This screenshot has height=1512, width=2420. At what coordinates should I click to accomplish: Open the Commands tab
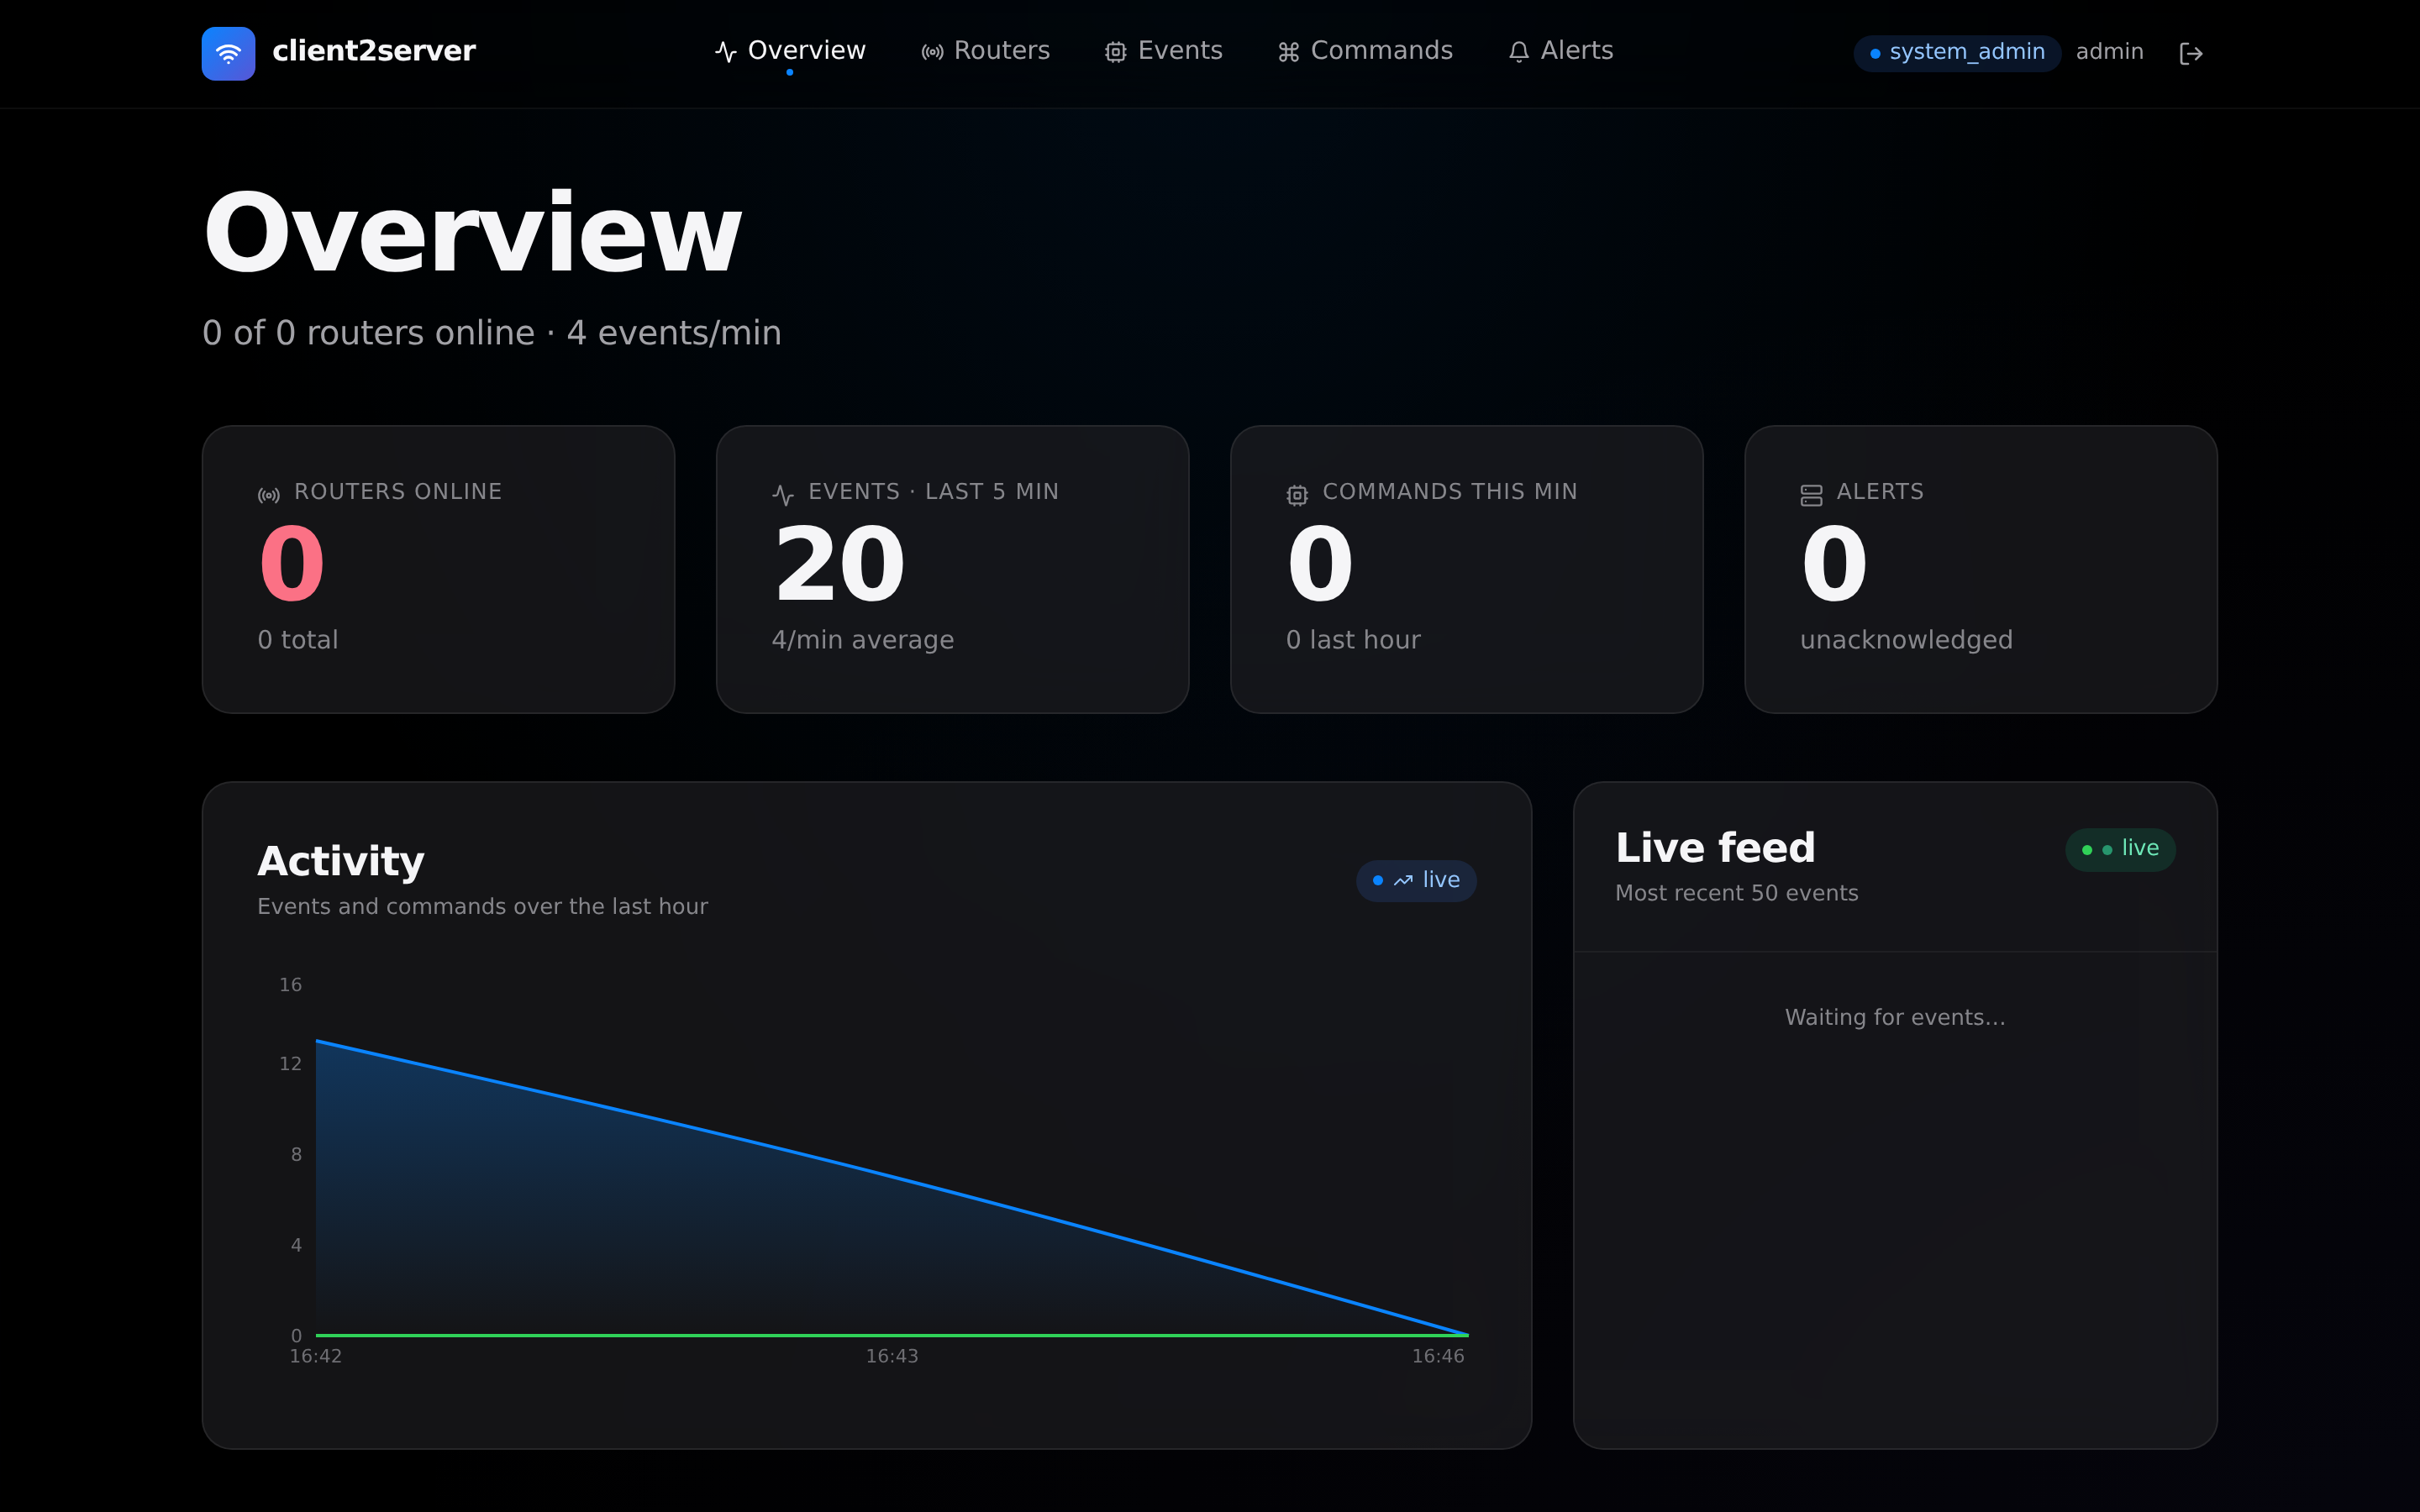point(1365,51)
